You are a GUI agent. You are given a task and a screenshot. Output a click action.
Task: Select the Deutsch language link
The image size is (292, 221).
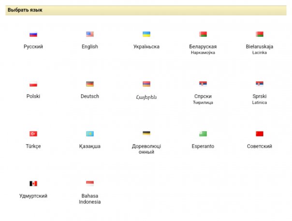point(90,96)
